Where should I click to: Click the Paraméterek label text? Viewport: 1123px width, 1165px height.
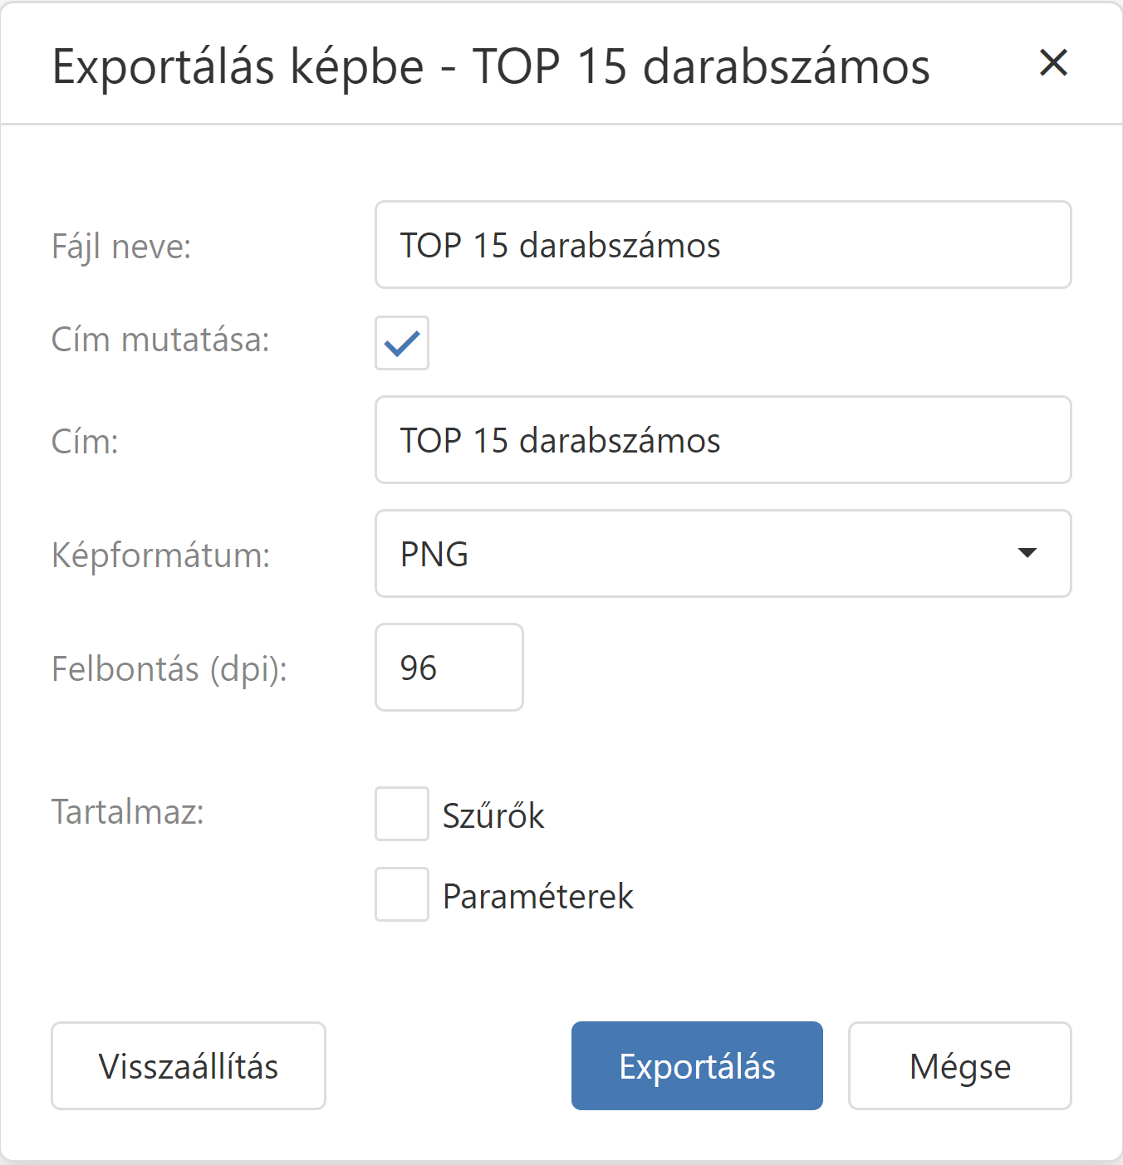pos(537,897)
